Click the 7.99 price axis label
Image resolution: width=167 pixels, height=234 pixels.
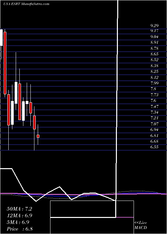(154, 83)
